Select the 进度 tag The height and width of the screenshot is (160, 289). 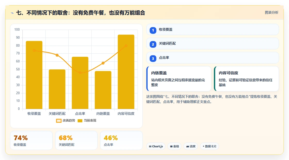pyautogui.click(x=191, y=146)
